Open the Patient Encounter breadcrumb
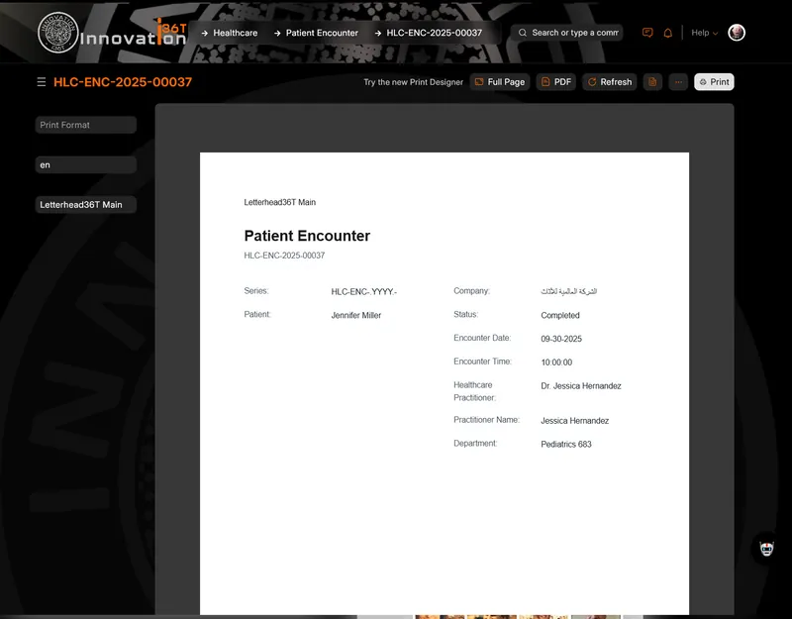Viewport: 792px width, 619px height. pos(322,33)
